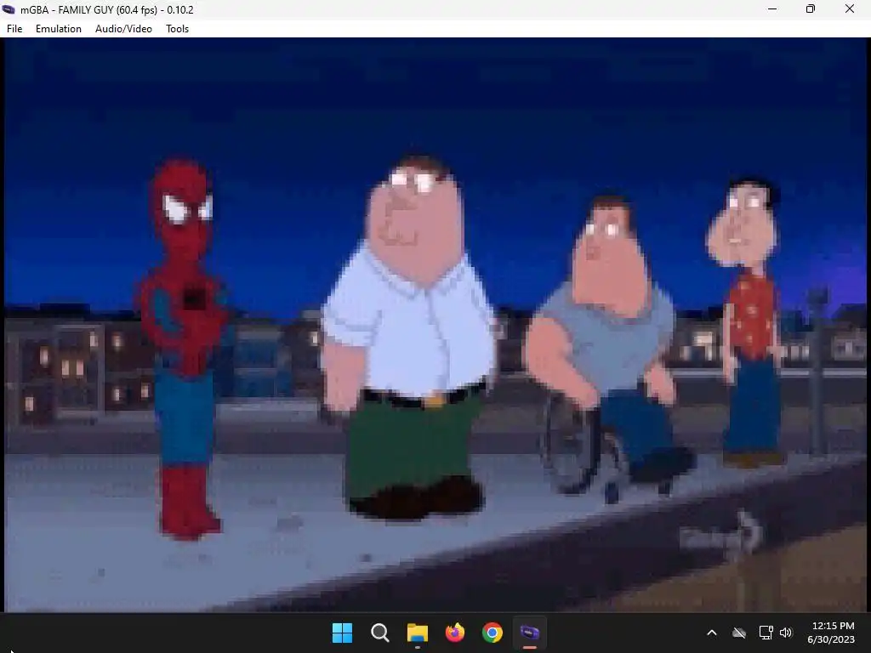
Task: Open the Tools menu
Action: 177,29
